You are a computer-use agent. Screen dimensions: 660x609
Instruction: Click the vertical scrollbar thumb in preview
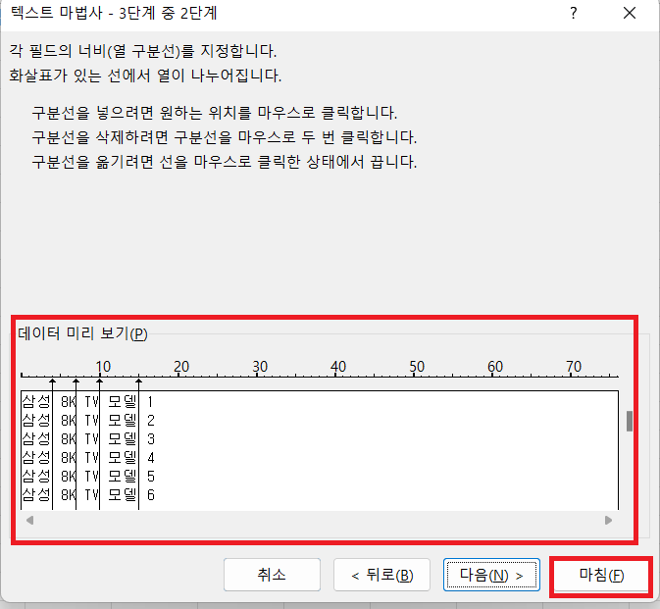630,422
